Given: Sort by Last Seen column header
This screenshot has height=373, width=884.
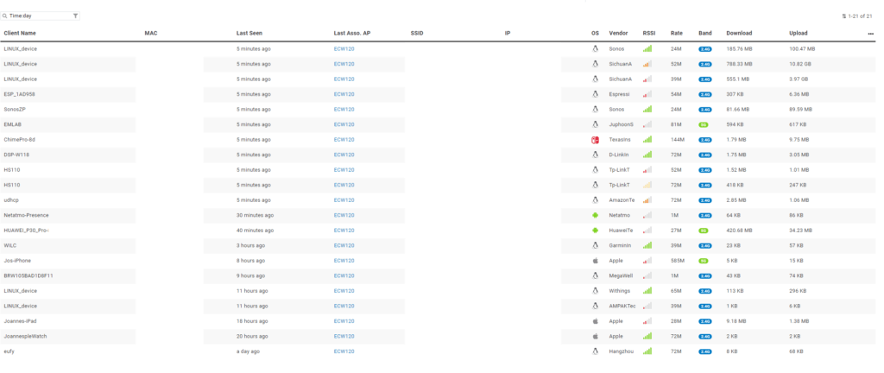Looking at the screenshot, I should tap(249, 33).
